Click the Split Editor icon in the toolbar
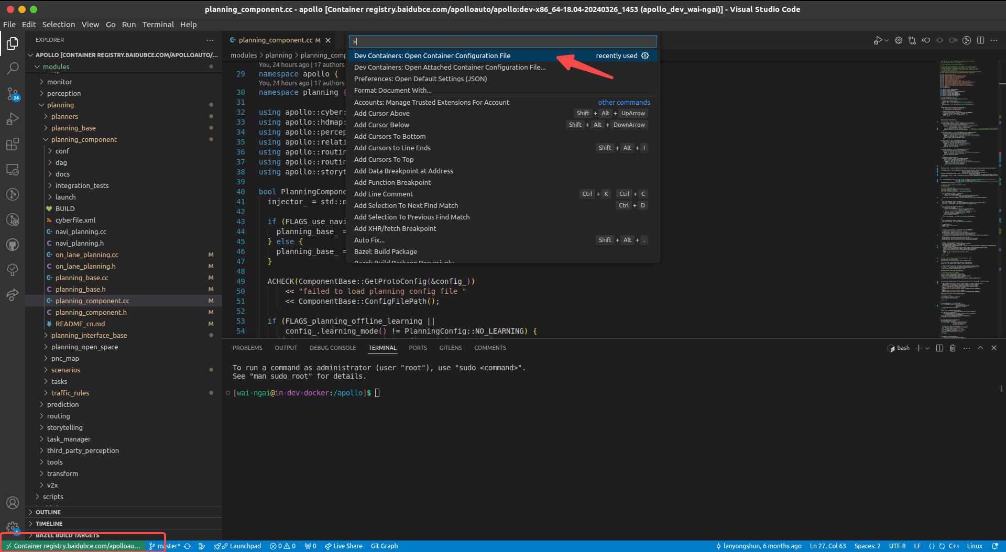The width and height of the screenshot is (1006, 552). point(980,40)
